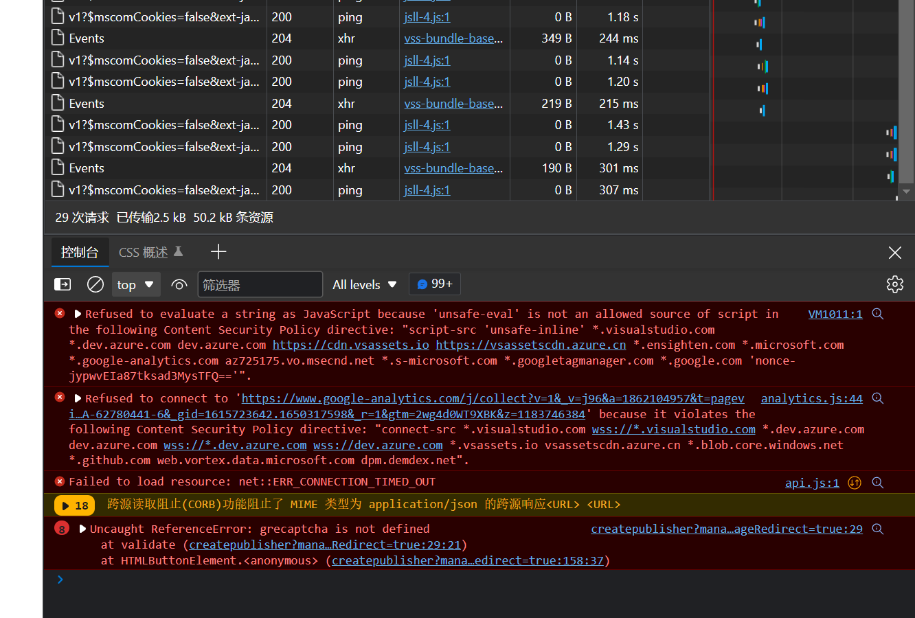Click inside the 筛选器 filter field

(260, 284)
